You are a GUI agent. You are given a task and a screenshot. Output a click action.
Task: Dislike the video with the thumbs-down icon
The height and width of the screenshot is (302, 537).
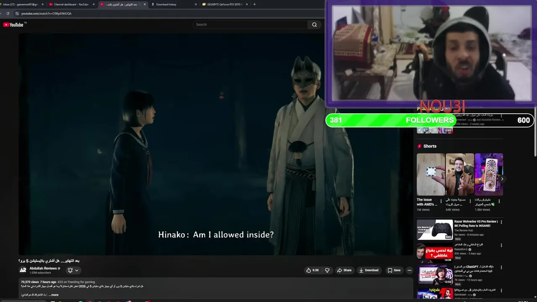[x=327, y=270]
